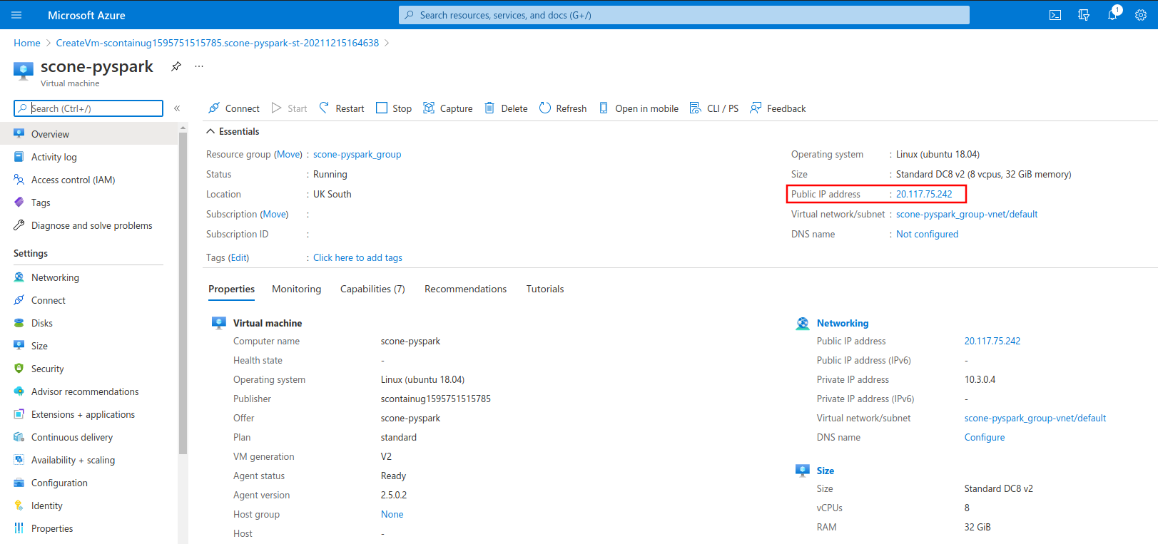Open the virtual network/subnet link in Essentials

(x=967, y=214)
